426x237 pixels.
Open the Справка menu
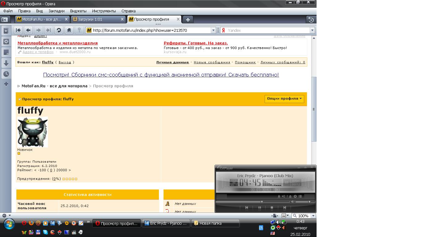[129, 11]
